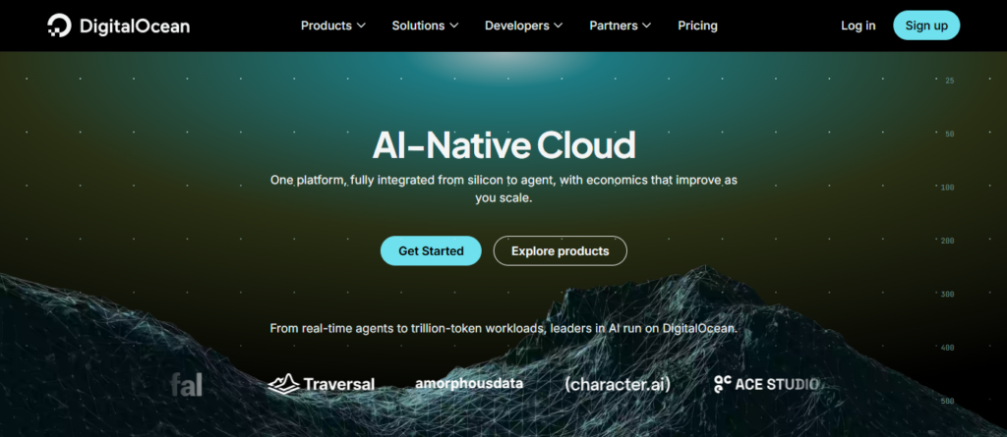Click the DigitalOcean wordmark text
The height and width of the screenshot is (437, 1007).
tap(134, 27)
